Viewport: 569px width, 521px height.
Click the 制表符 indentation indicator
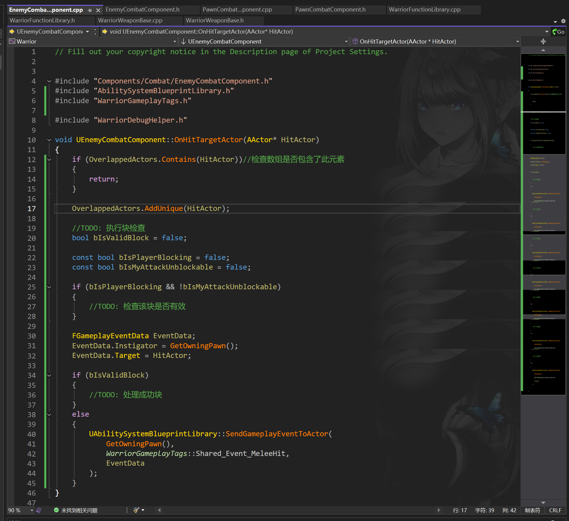532,510
